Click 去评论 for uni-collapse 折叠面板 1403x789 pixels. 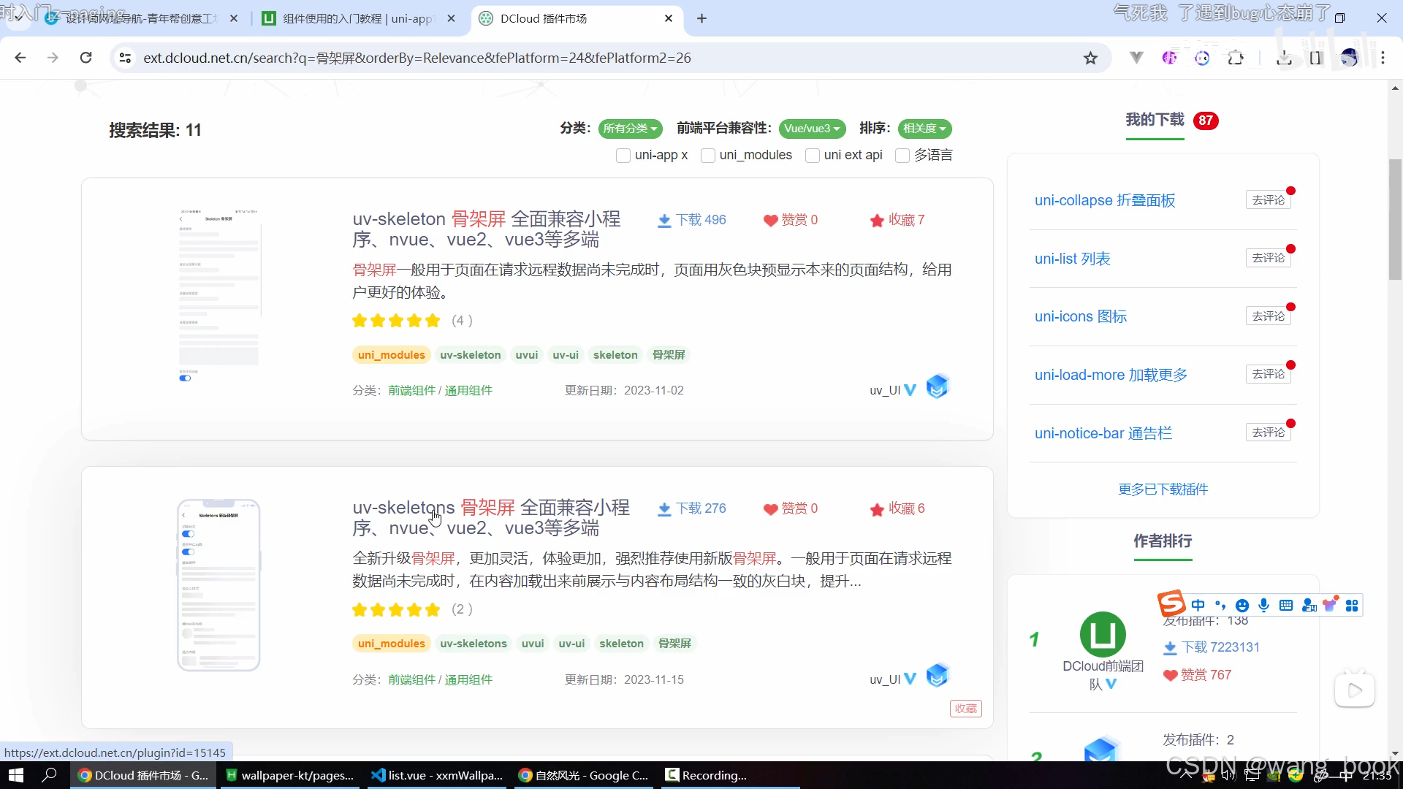1268,200
